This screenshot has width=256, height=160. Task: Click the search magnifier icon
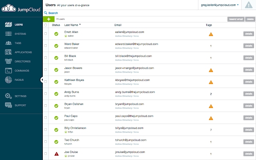(46, 13)
